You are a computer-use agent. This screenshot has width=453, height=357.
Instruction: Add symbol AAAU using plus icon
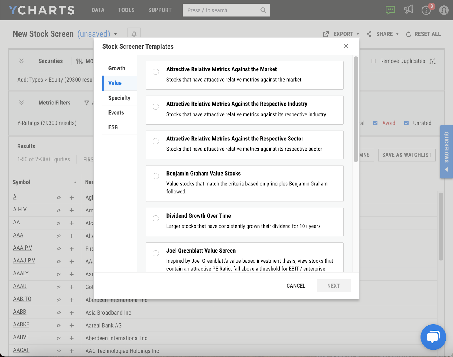pyautogui.click(x=72, y=287)
